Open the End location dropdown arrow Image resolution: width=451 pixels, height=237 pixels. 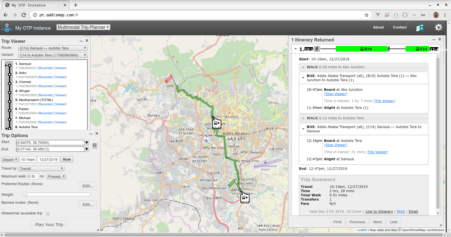click(87, 149)
